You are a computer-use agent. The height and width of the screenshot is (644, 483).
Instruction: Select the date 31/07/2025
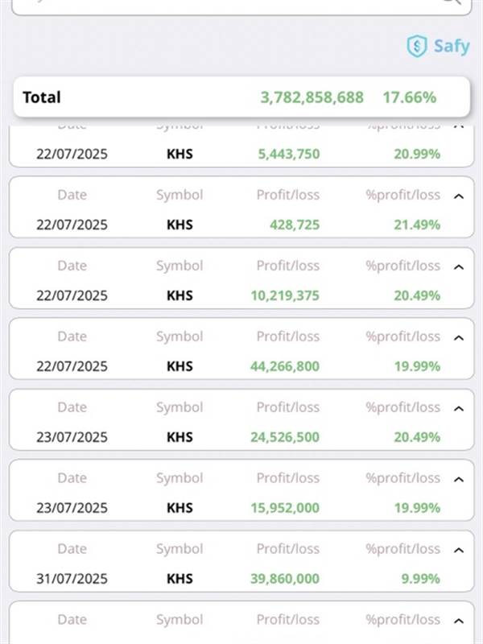(72, 579)
